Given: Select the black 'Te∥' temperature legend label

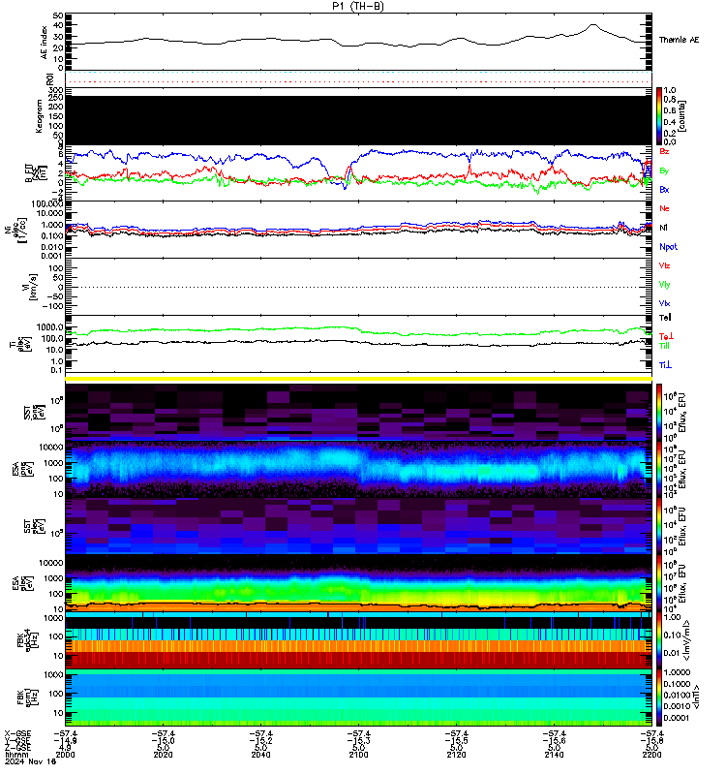Looking at the screenshot, I should (x=665, y=318).
